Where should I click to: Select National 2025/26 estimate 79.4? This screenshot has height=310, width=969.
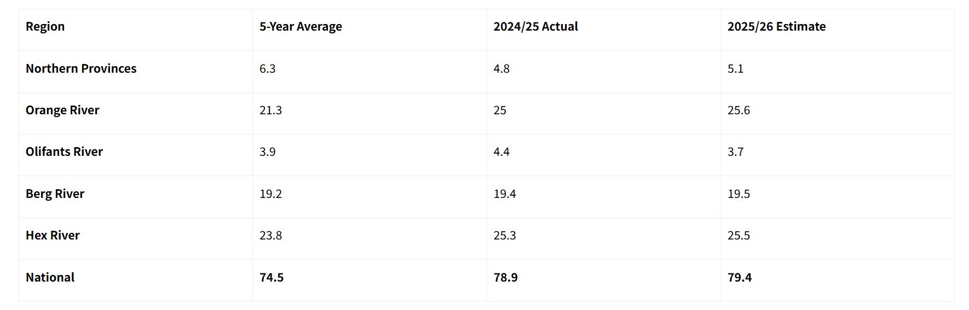(740, 277)
